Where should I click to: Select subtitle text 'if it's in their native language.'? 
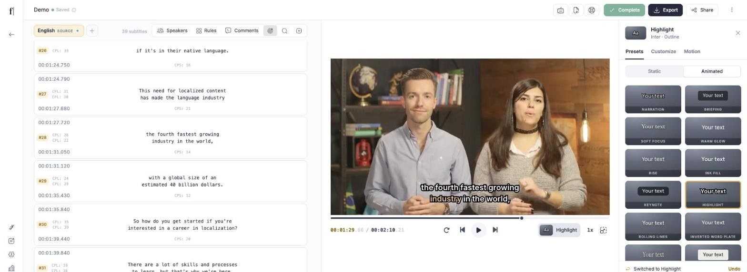coord(182,51)
